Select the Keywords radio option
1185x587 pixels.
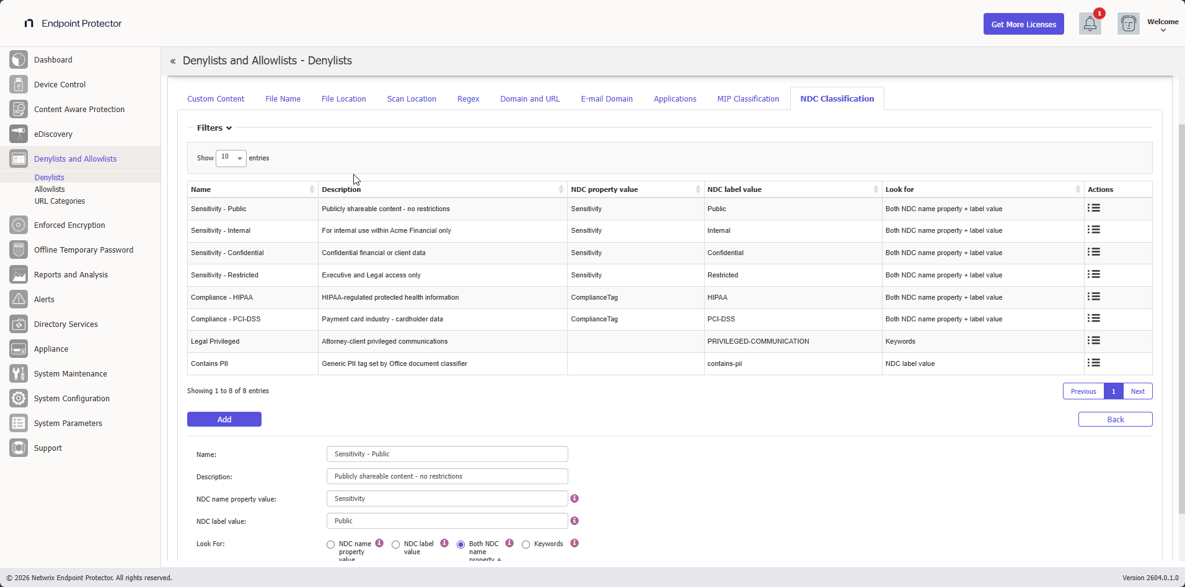tap(526, 545)
